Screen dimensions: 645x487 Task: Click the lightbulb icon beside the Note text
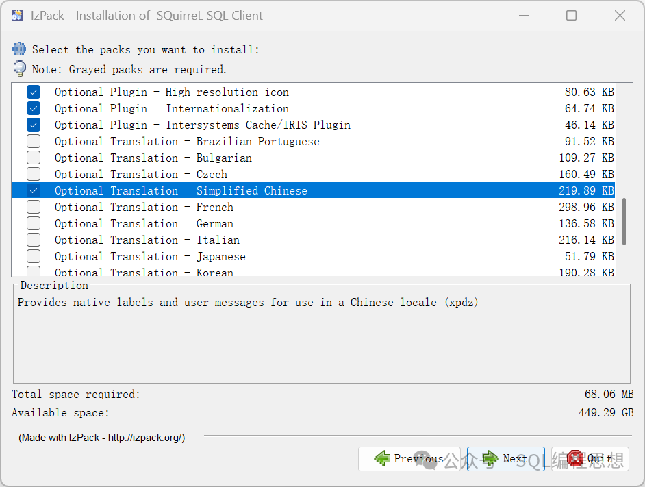19,68
